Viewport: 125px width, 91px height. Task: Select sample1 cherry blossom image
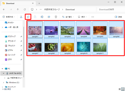(35, 30)
